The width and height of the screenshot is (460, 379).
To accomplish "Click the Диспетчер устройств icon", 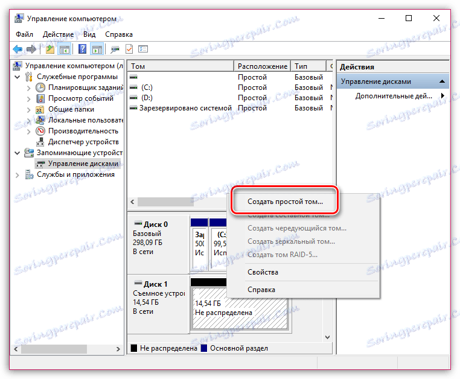I will point(40,142).
